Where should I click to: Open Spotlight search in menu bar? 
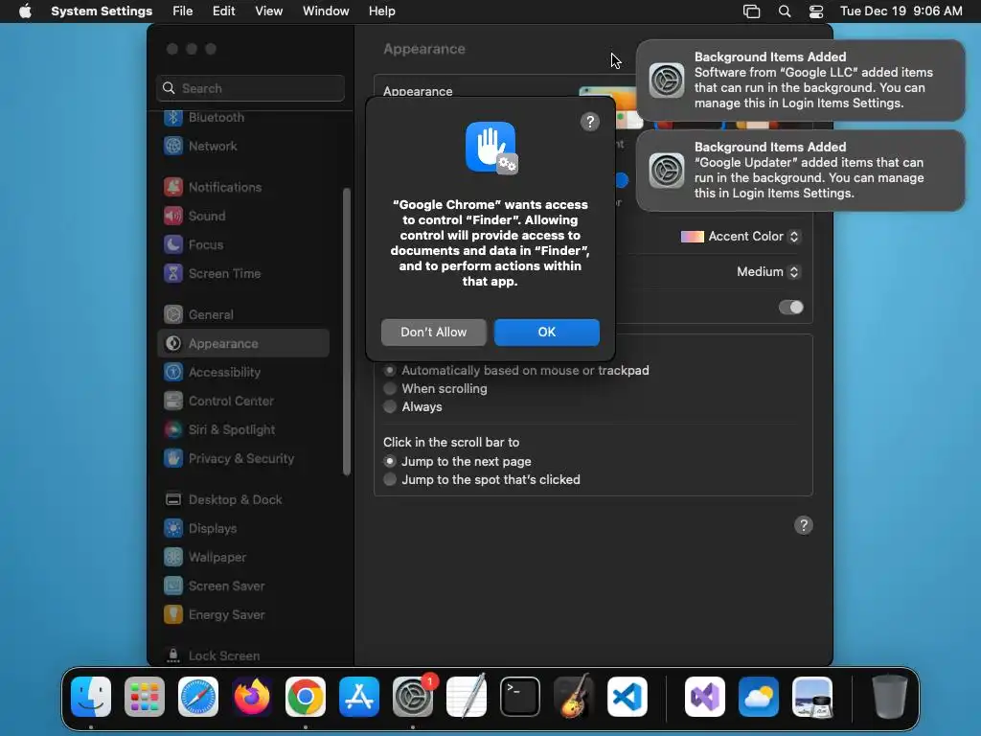784,11
